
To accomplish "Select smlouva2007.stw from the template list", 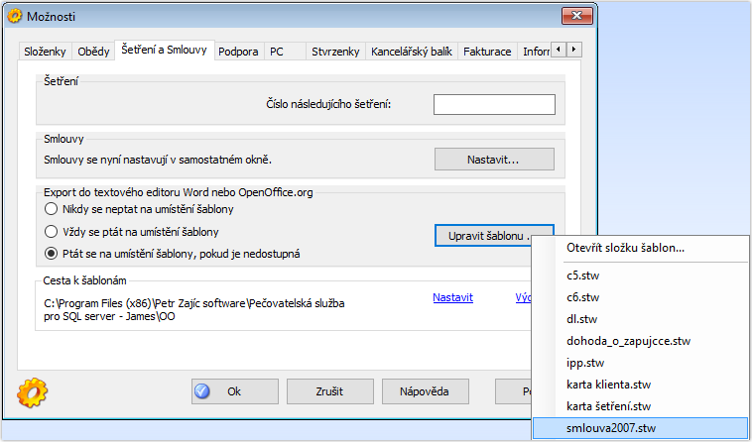I will pyautogui.click(x=611, y=428).
